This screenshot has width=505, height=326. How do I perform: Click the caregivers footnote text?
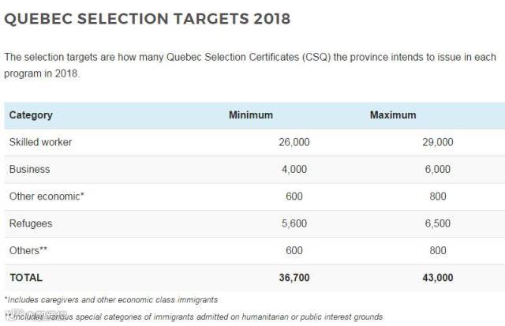110,300
